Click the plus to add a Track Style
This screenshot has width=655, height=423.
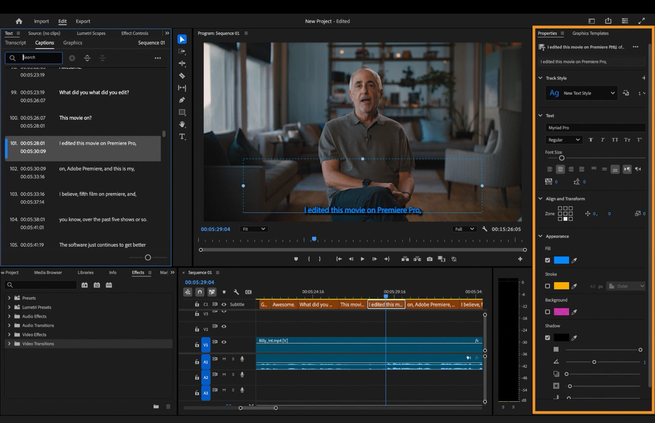[x=644, y=77]
